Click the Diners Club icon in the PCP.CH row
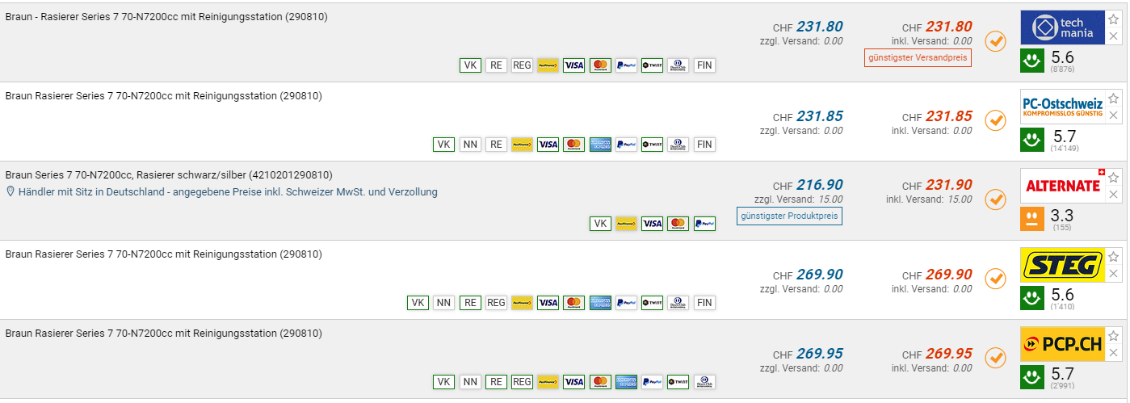Viewport: 1130px width, 403px height. pos(704,382)
